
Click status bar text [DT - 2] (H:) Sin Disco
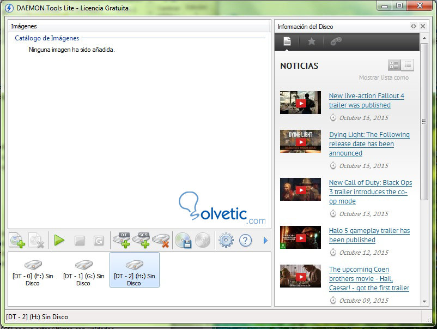coord(37,317)
